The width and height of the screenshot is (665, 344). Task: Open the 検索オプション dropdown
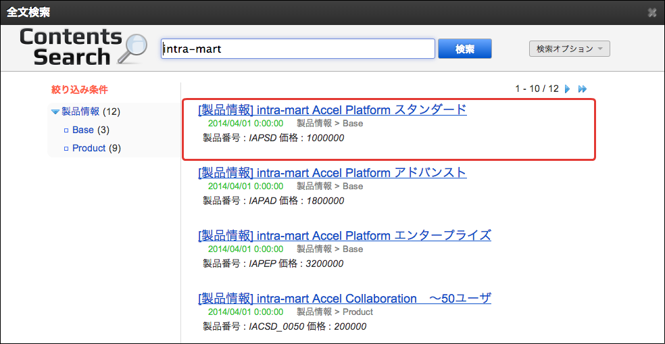pos(569,49)
